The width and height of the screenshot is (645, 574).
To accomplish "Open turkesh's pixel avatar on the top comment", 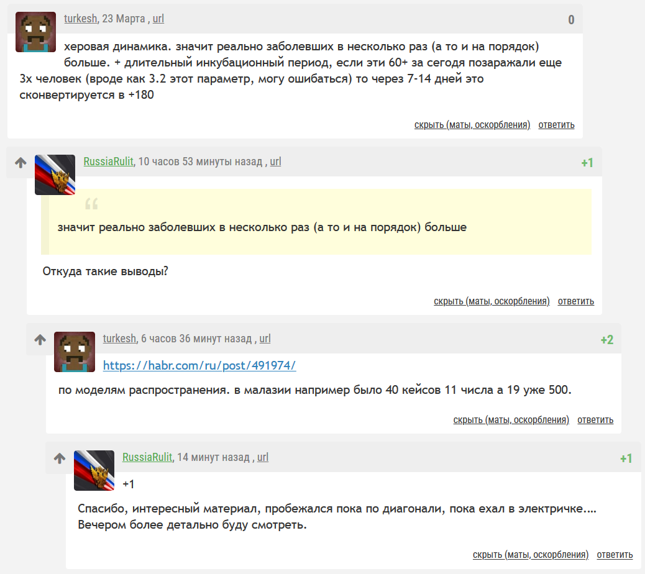I will (x=36, y=32).
